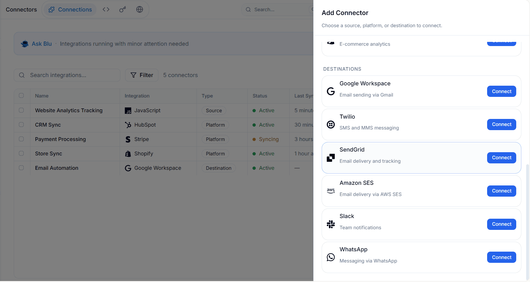
Task: Sort by the Integration column header
Action: click(137, 96)
